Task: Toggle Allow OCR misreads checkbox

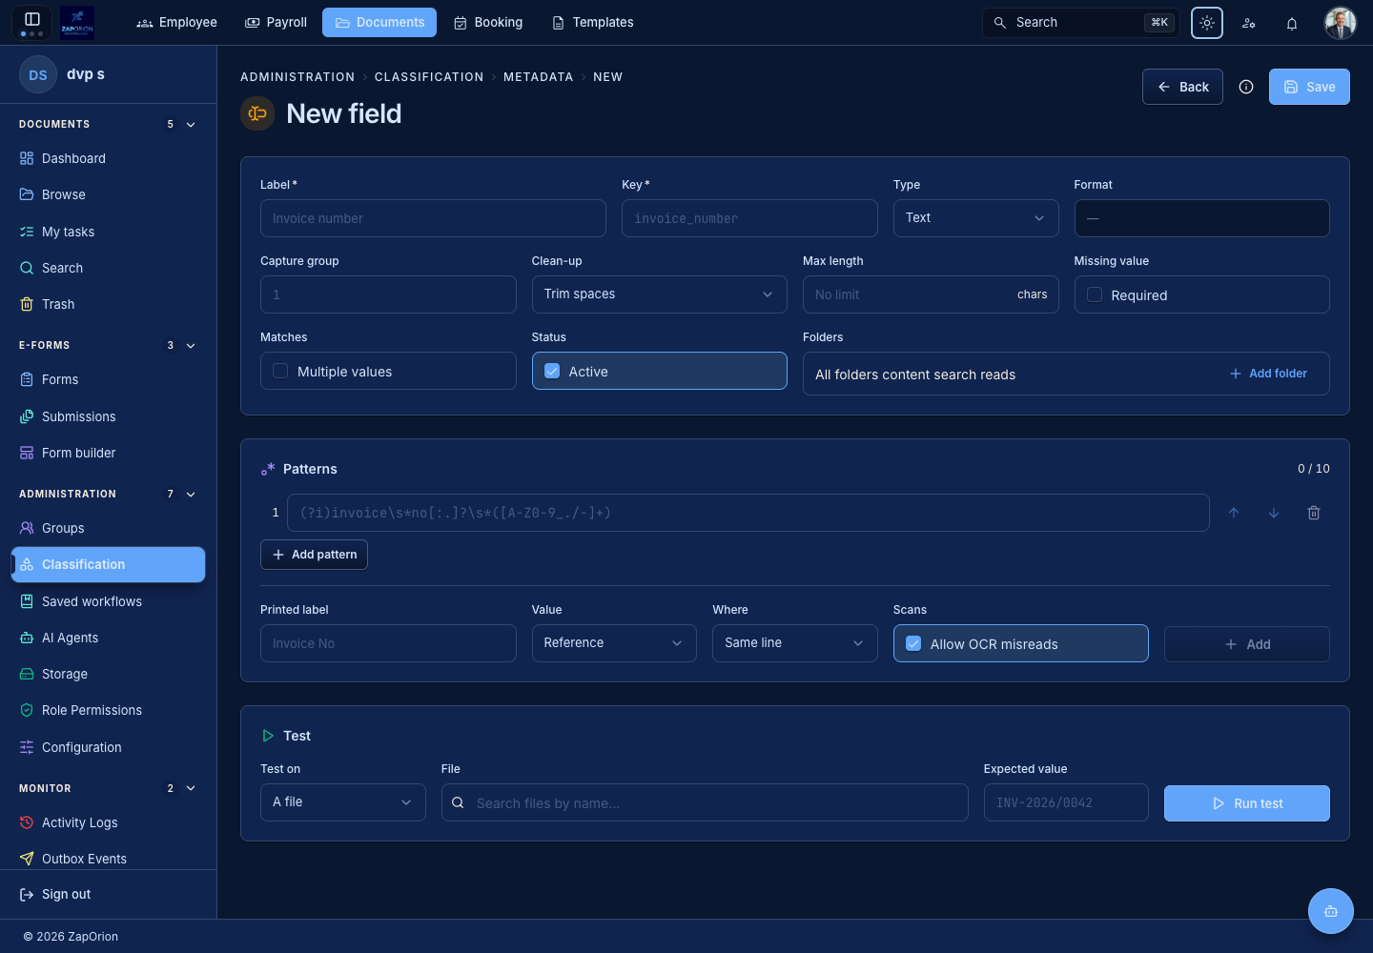Action: (913, 644)
